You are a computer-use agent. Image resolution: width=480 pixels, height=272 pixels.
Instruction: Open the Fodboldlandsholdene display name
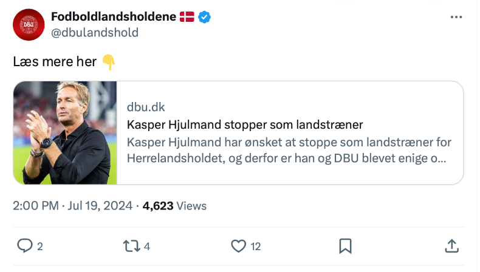(x=113, y=17)
